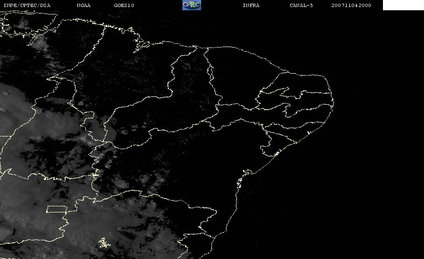Click the large dark state in the map center
This screenshot has height=259, width=424.
pos(187,163)
